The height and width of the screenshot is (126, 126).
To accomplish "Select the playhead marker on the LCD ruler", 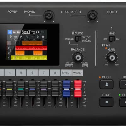I will (x=15, y=40).
